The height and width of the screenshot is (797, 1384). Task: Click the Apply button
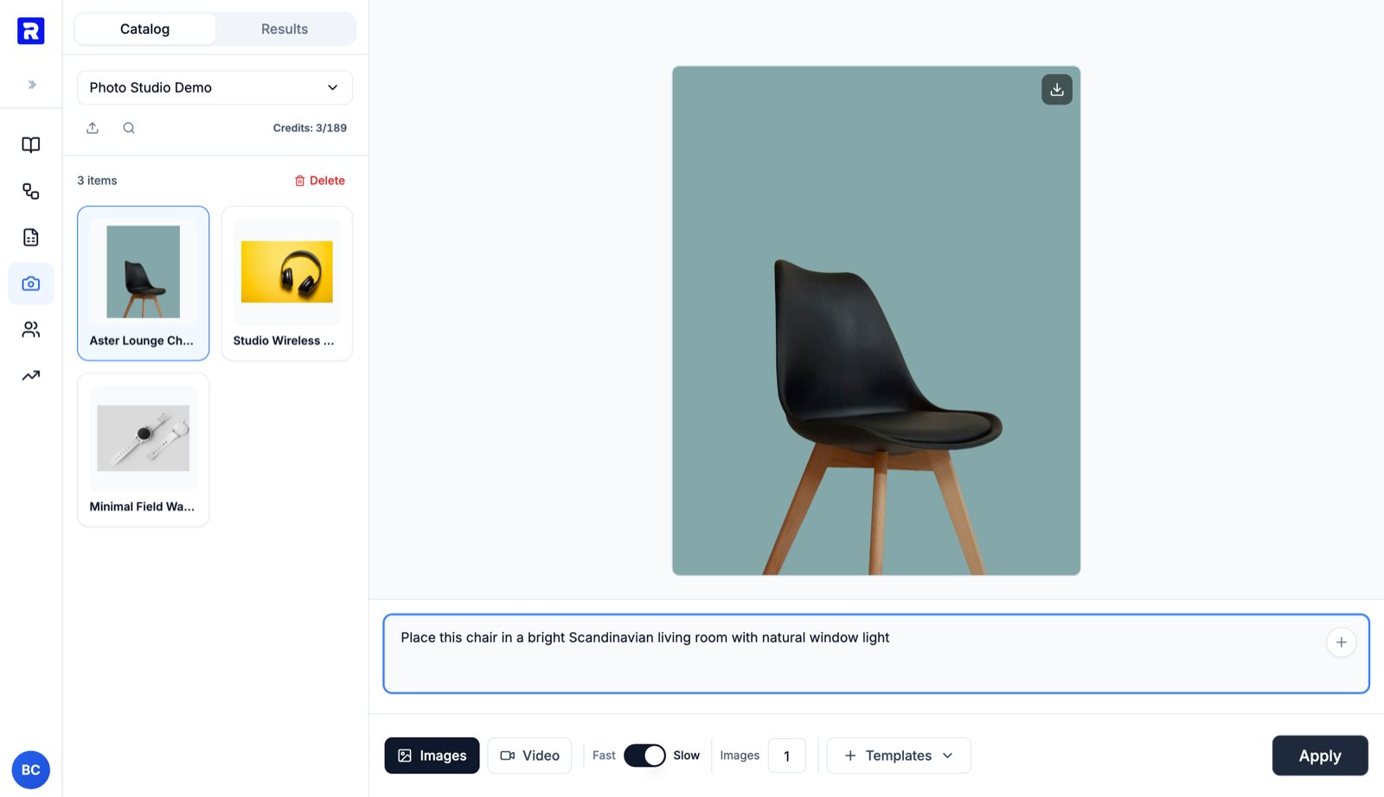coord(1320,756)
